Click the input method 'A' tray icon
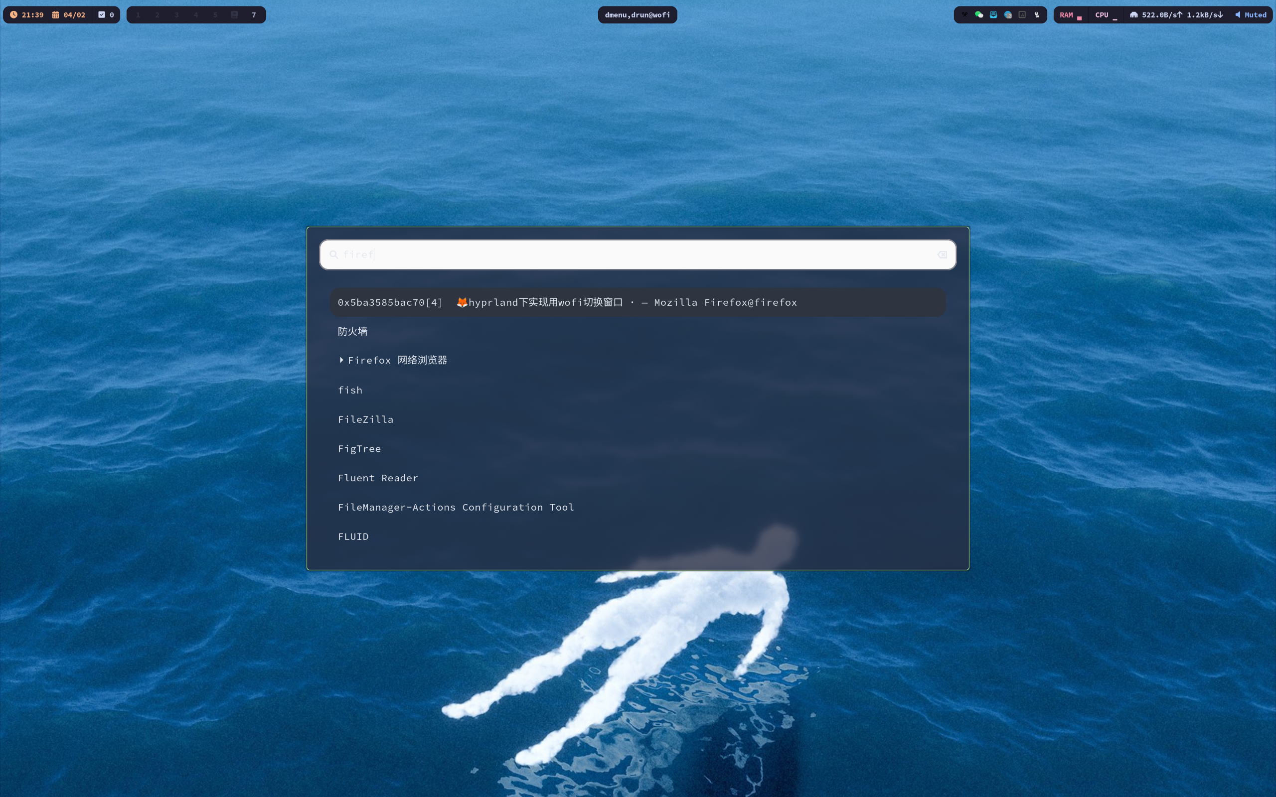Viewport: 1276px width, 797px height. (1022, 15)
